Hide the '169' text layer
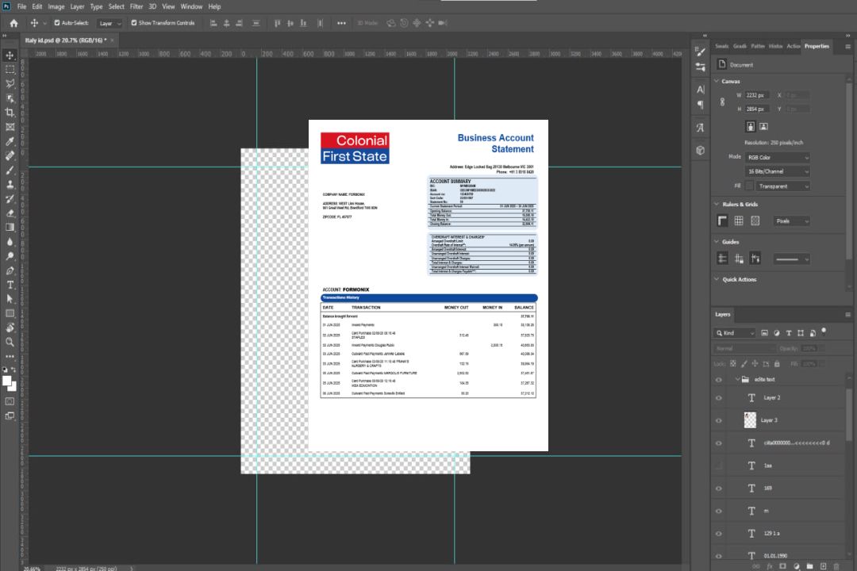The width and height of the screenshot is (857, 571). point(719,489)
